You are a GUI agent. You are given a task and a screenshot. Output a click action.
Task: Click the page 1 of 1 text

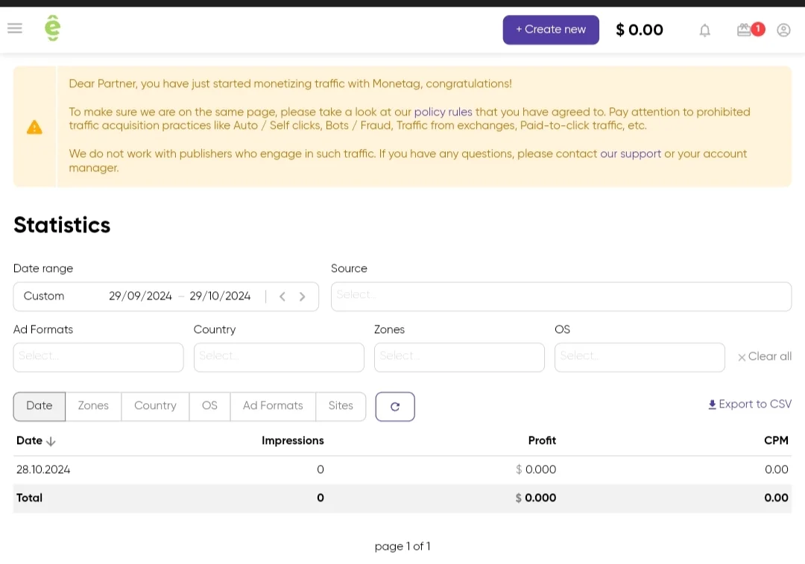402,547
